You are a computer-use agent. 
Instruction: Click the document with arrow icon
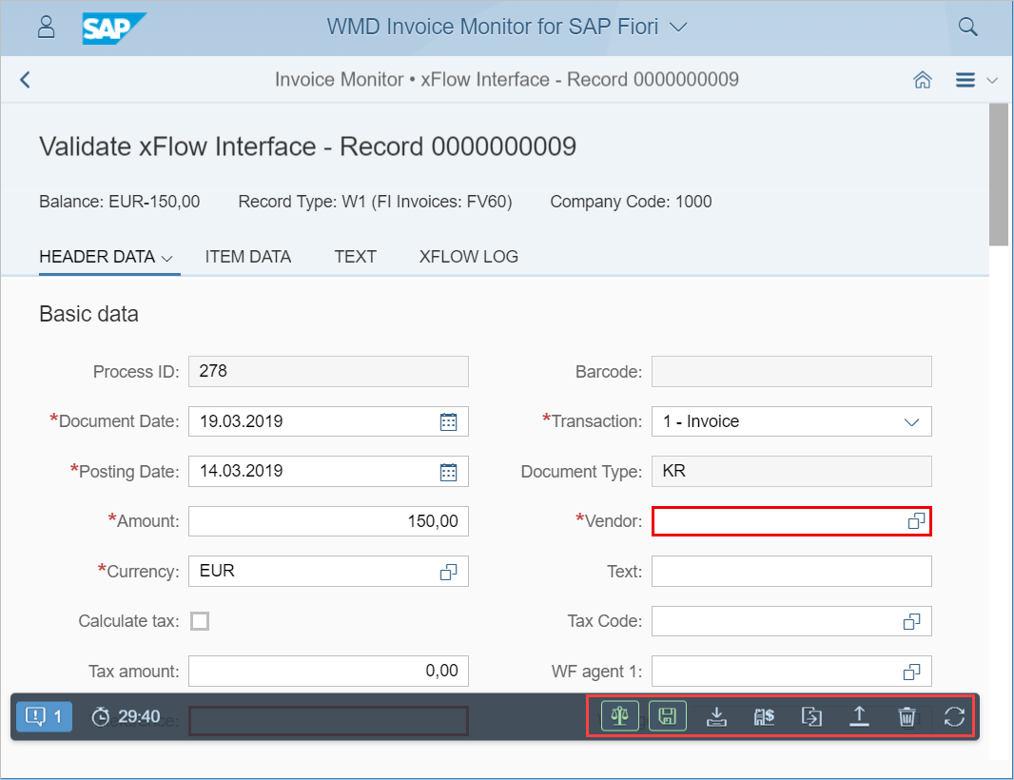[x=811, y=716]
